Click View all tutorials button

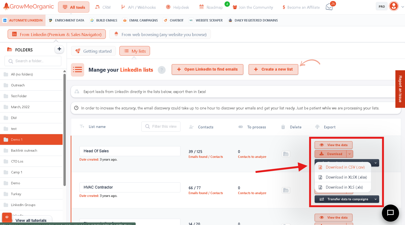pos(31,220)
